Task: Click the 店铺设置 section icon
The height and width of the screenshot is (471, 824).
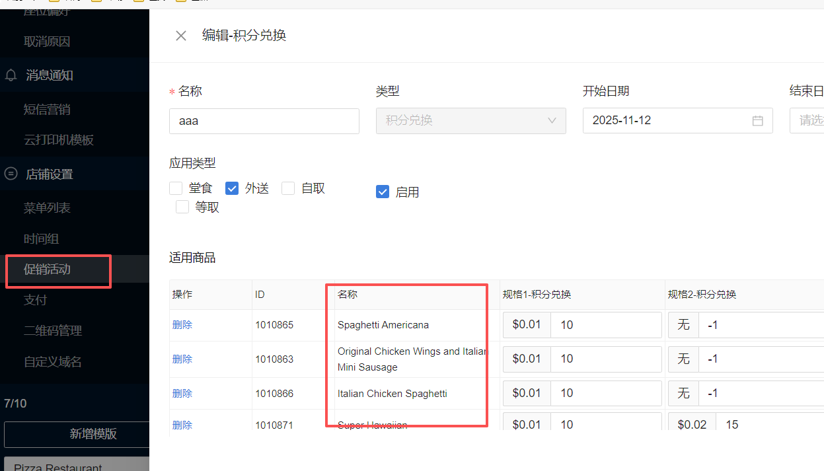Action: coord(11,174)
